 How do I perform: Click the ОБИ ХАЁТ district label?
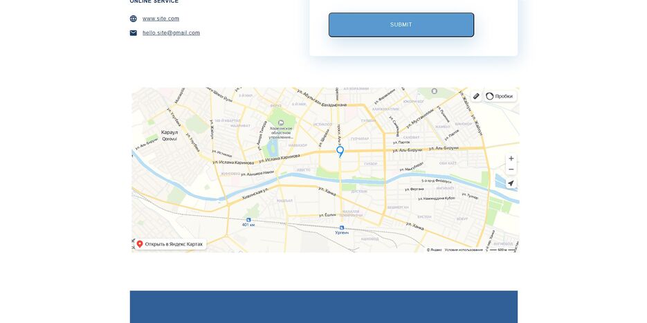[x=448, y=163]
